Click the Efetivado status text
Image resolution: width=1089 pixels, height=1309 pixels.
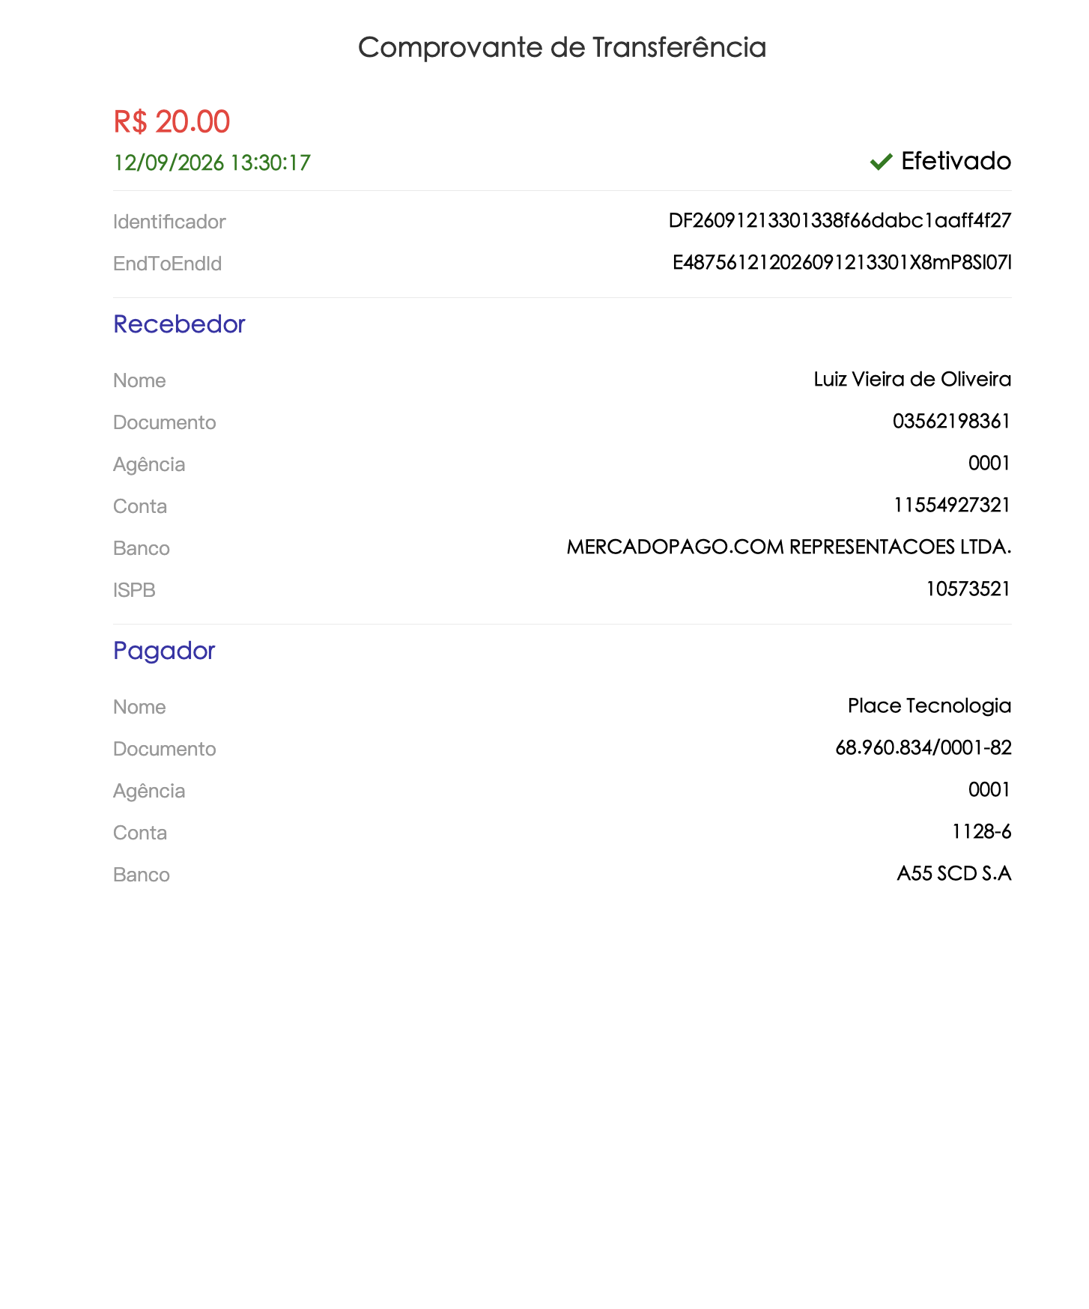[x=956, y=161]
